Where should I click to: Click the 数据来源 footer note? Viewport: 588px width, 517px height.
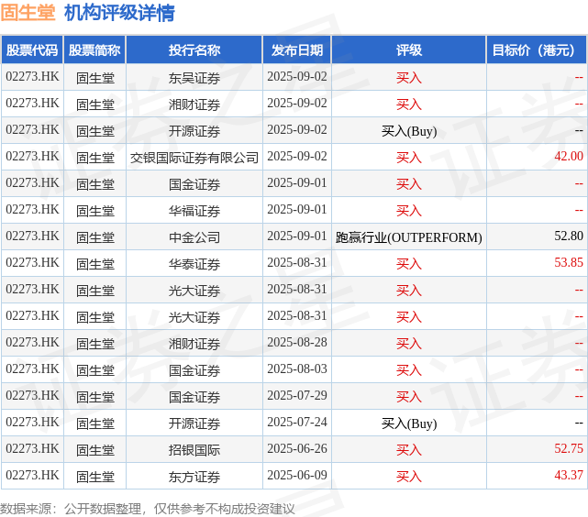tap(148, 509)
